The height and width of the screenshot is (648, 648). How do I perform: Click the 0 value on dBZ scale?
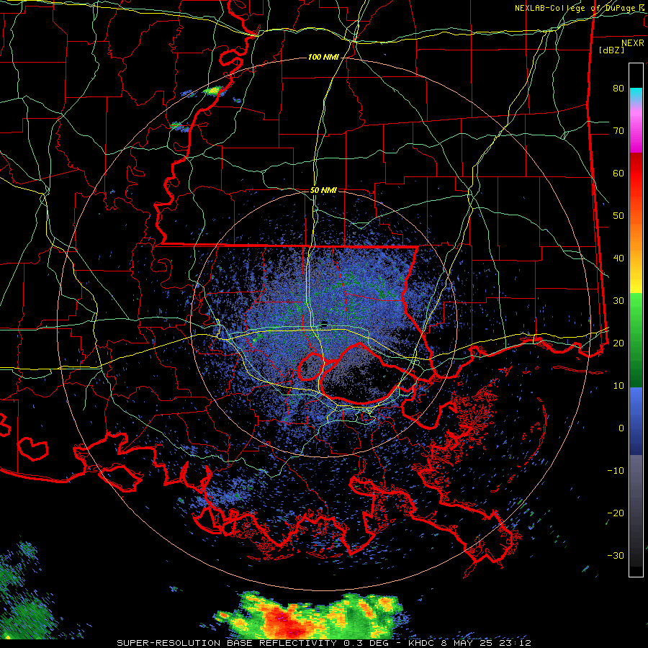point(621,428)
